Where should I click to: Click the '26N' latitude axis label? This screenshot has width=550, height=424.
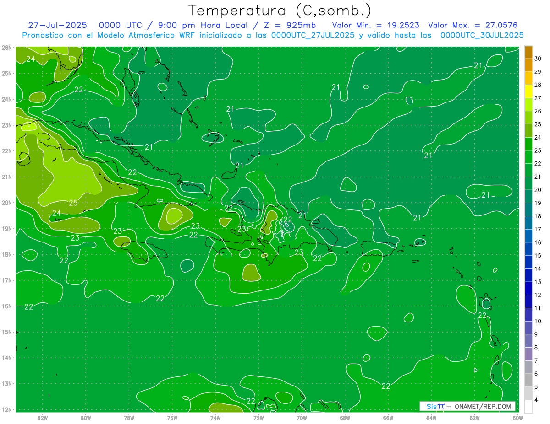(x=7, y=48)
